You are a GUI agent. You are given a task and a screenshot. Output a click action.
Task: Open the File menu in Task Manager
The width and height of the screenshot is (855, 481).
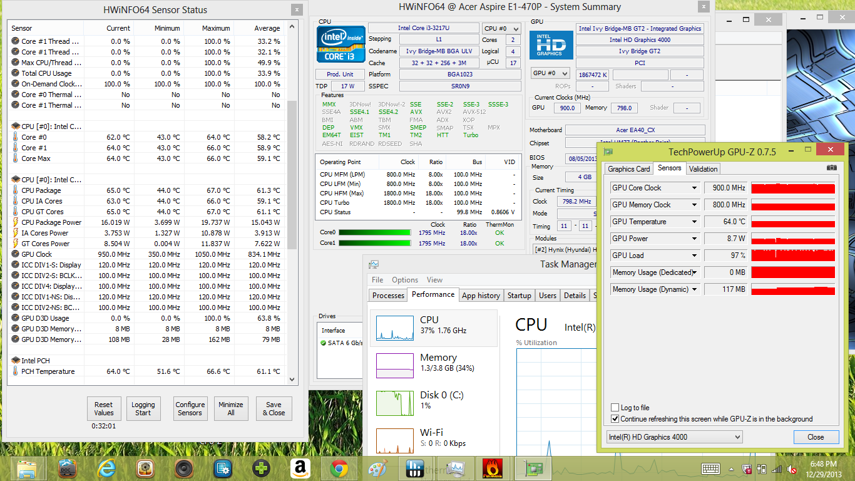pos(377,280)
